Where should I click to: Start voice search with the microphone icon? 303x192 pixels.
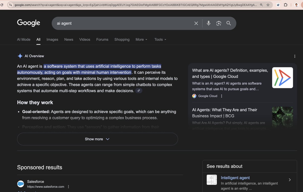(x=209, y=23)
